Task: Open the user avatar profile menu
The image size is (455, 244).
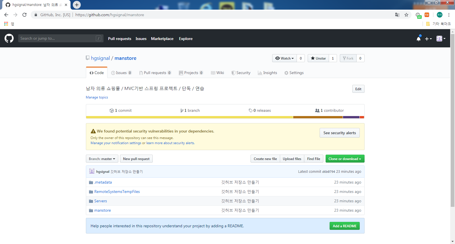Action: click(x=441, y=39)
